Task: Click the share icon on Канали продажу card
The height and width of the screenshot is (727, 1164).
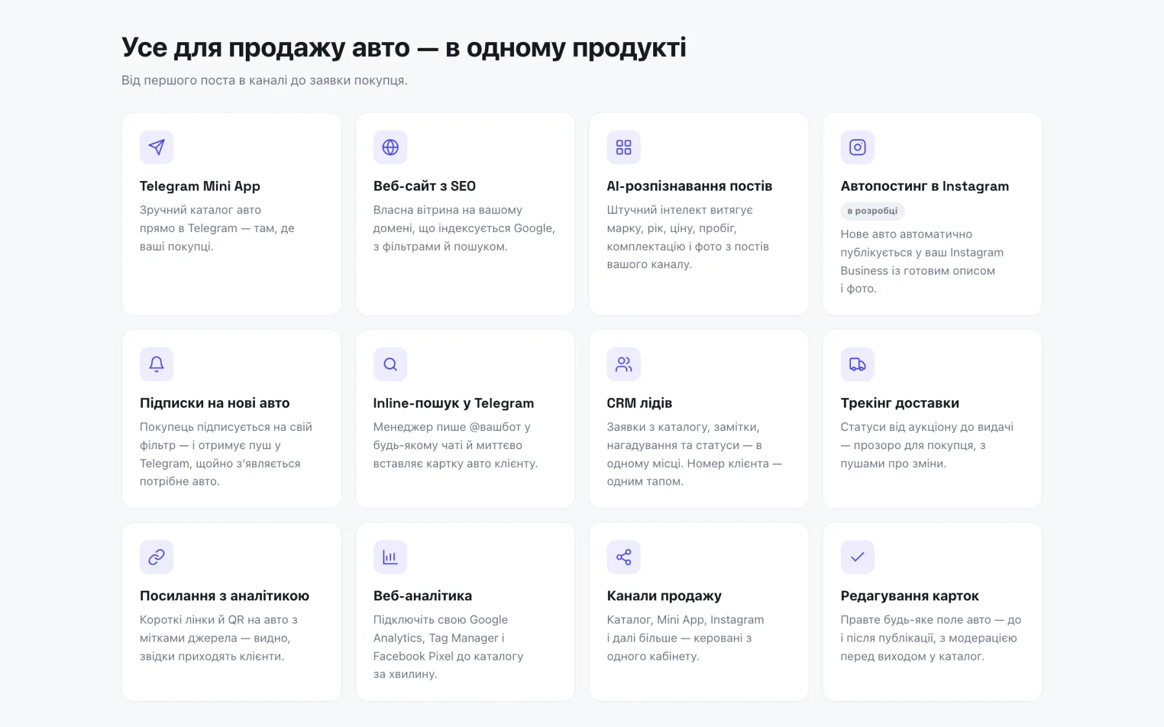Action: 623,557
